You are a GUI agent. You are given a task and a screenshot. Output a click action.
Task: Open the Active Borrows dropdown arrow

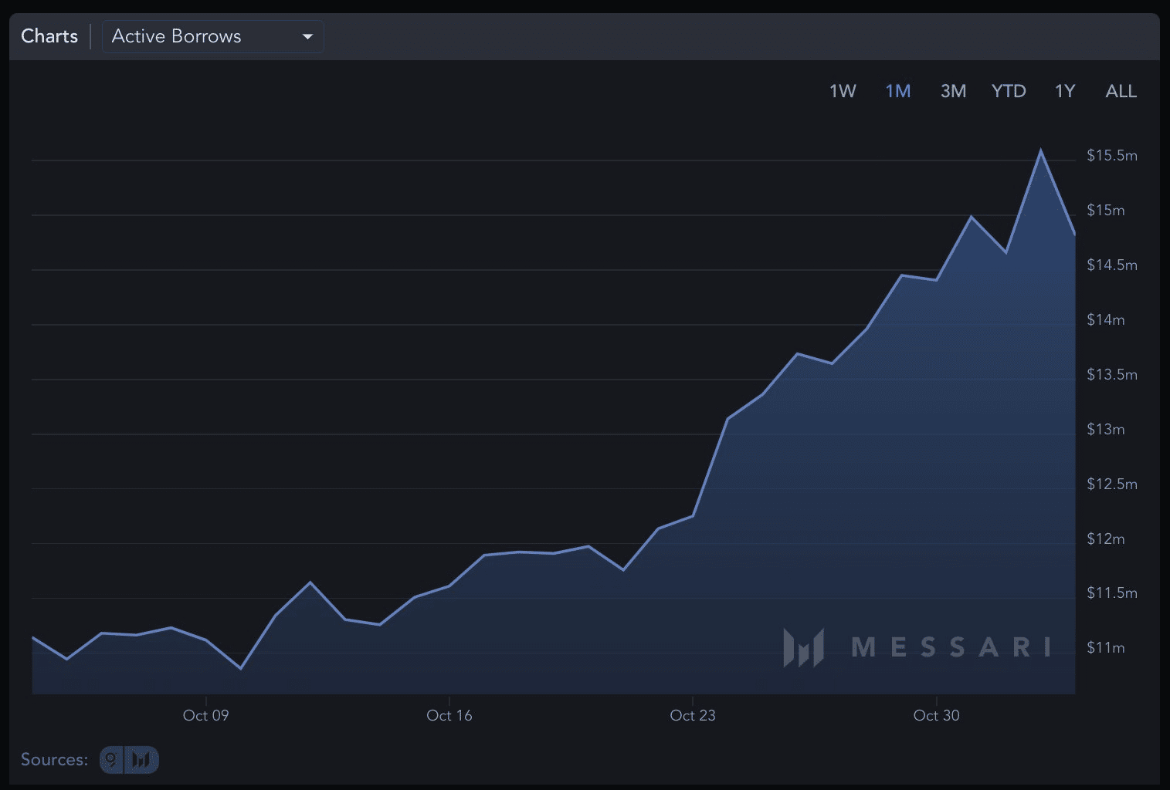click(307, 36)
